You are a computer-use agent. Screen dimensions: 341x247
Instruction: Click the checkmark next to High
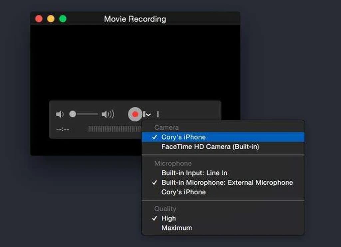tap(155, 218)
